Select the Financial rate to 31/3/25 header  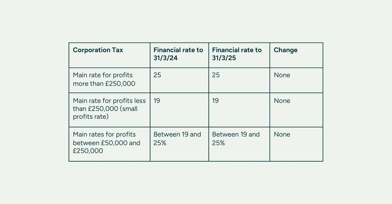pos(237,54)
